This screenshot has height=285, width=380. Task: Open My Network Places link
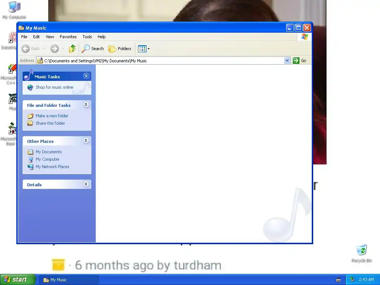pyautogui.click(x=52, y=167)
